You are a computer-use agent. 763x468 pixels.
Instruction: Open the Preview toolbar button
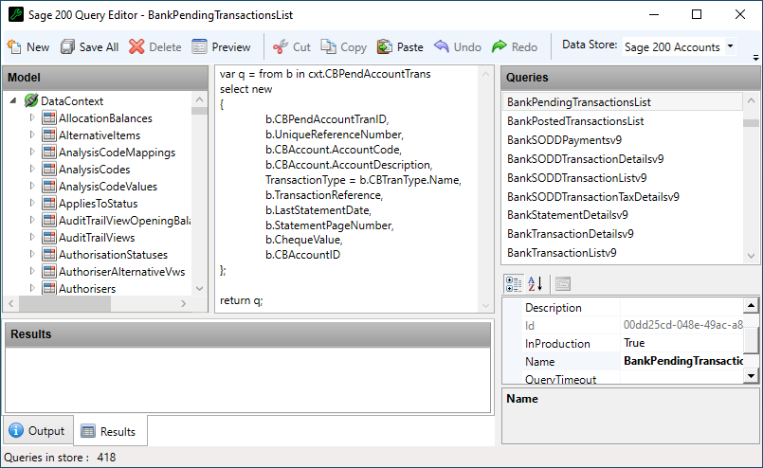tap(199, 46)
